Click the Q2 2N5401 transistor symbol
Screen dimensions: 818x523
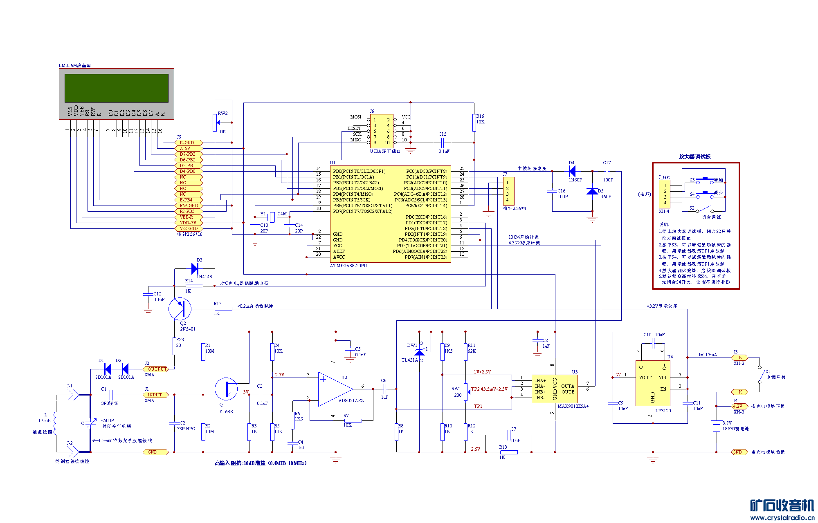pos(180,309)
